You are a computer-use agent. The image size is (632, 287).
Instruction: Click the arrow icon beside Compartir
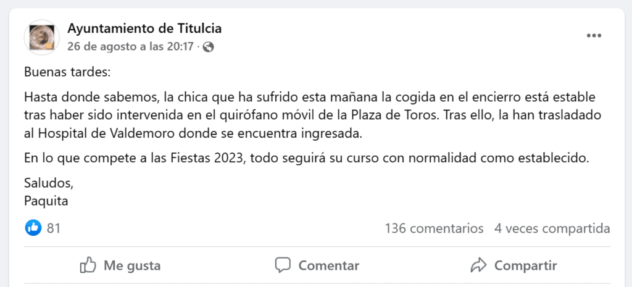click(x=478, y=265)
